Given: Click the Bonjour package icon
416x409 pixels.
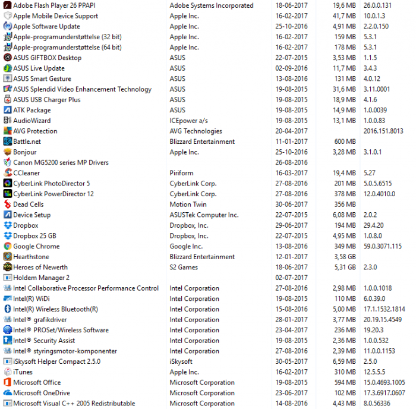Looking at the screenshot, I should (7, 152).
